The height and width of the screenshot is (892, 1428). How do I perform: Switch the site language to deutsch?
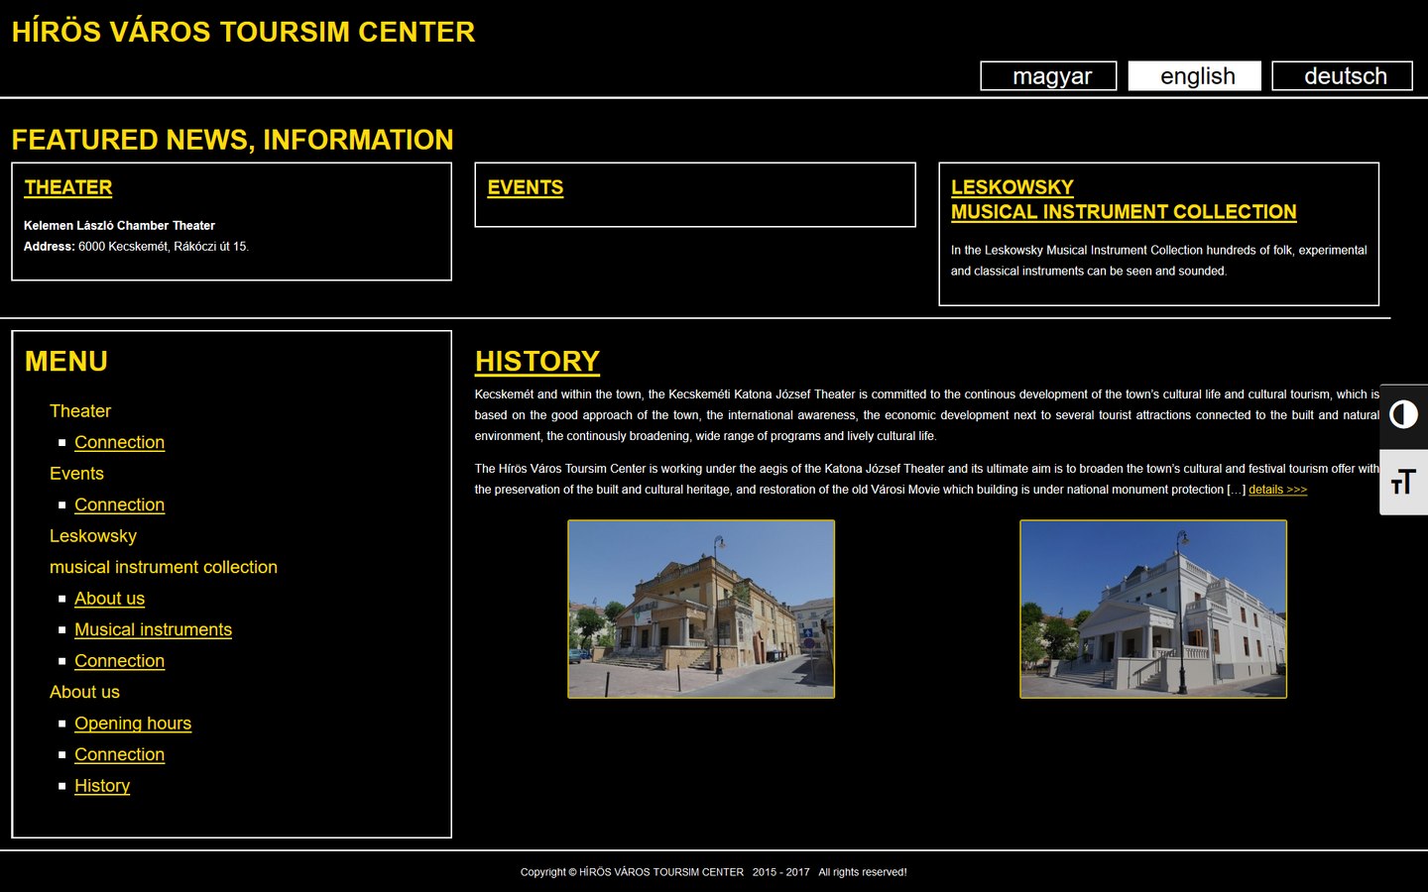tap(1343, 76)
